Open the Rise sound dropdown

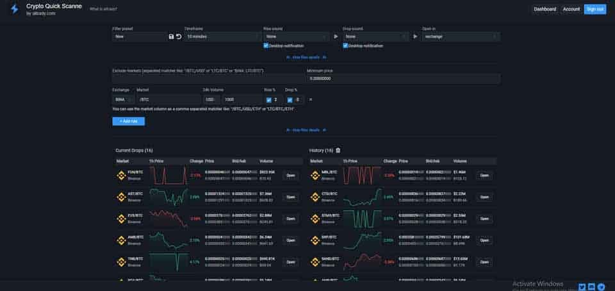(x=297, y=37)
